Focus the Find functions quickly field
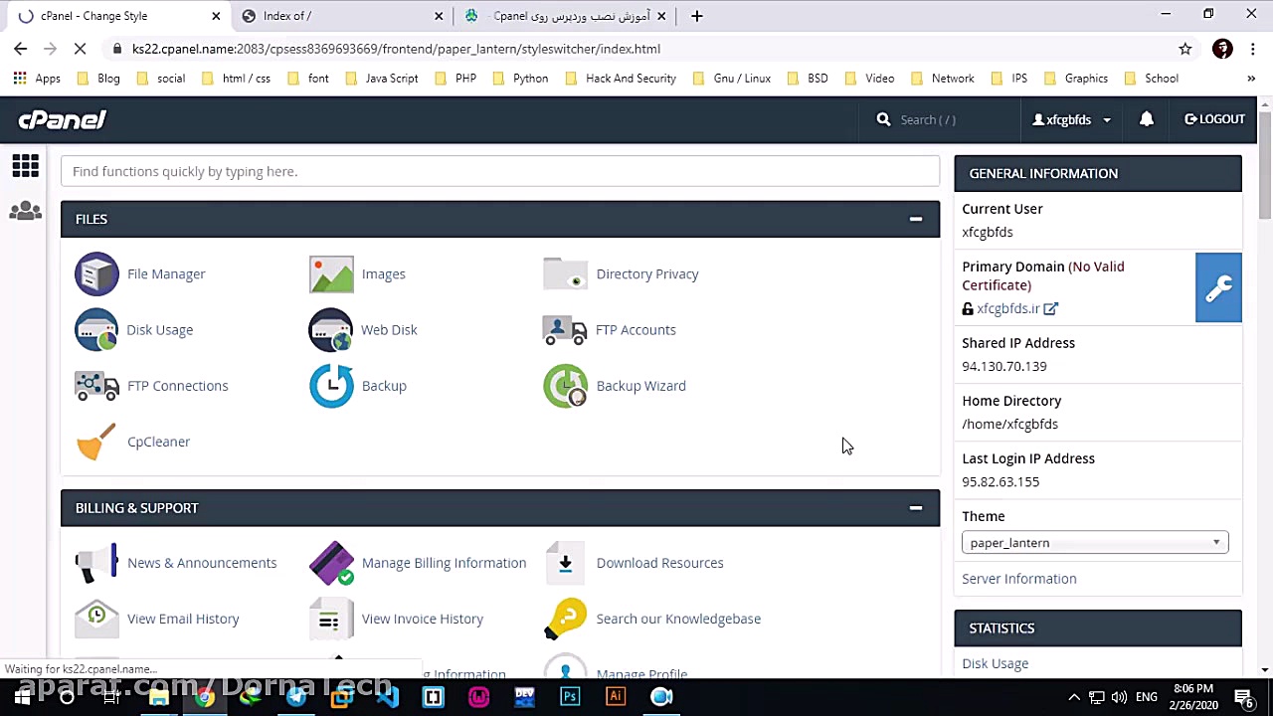Screen dimensions: 1273x716 (x=500, y=171)
